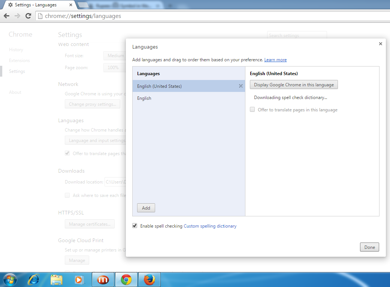Open the Page zoom '100%' dropdown
The width and height of the screenshot is (390, 287).
pyautogui.click(x=115, y=68)
